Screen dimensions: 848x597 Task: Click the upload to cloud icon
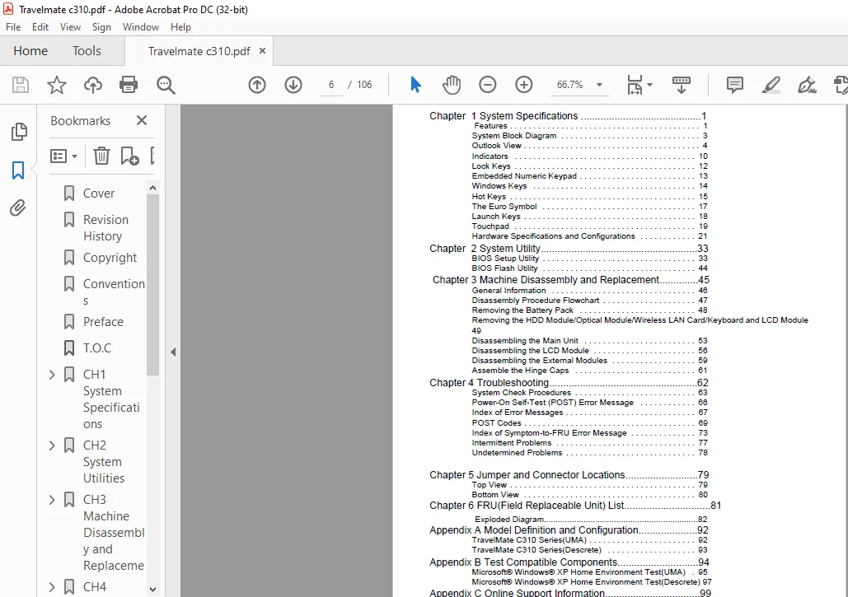coord(92,85)
